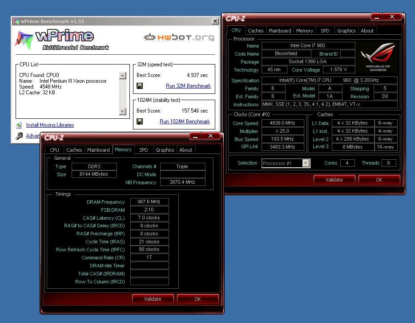Click the 32M Best Score 4.937 sec
Image resolution: width=415 pixels, height=323 pixels.
(x=197, y=75)
